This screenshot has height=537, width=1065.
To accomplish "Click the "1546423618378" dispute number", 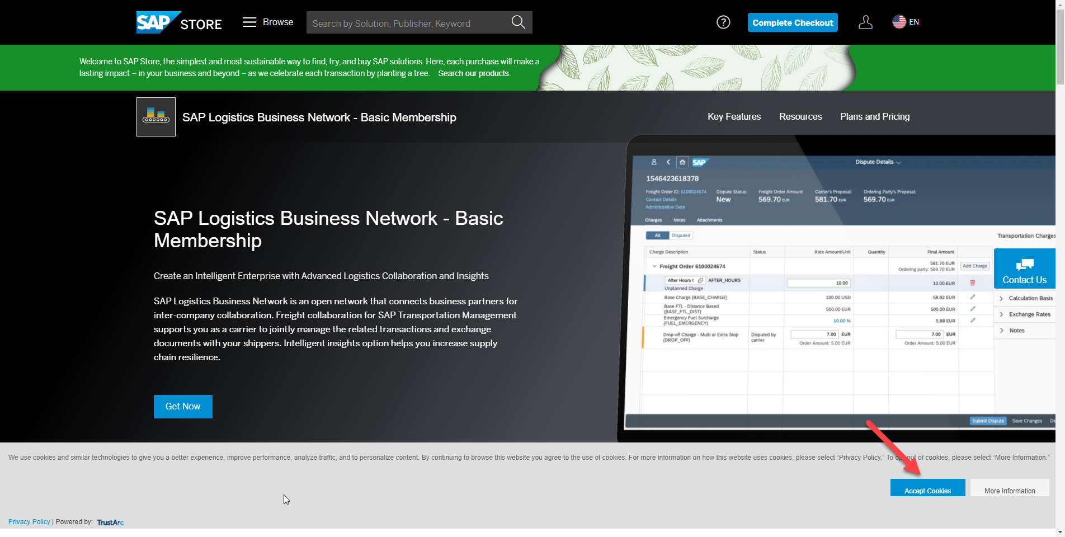I will coord(672,179).
